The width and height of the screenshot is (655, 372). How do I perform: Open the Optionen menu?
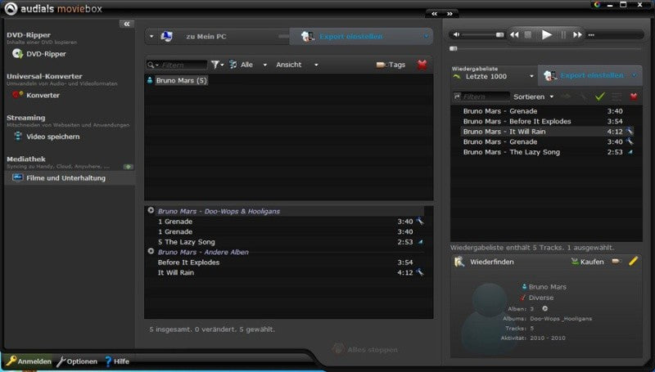pyautogui.click(x=77, y=361)
